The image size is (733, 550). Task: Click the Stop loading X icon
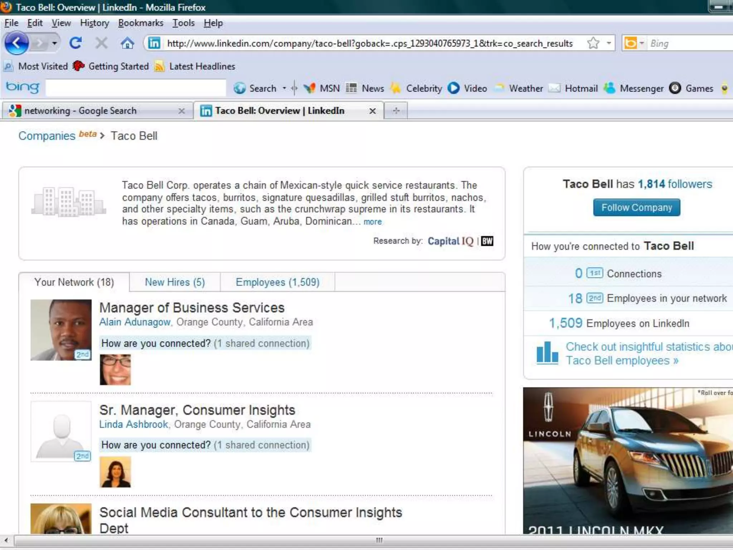pos(101,43)
